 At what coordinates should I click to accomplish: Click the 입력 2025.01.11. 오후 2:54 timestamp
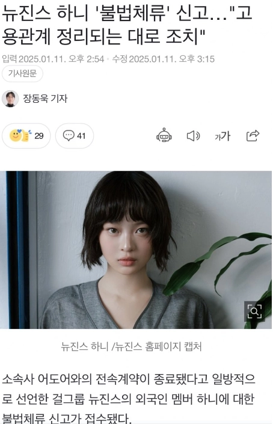pos(53,59)
